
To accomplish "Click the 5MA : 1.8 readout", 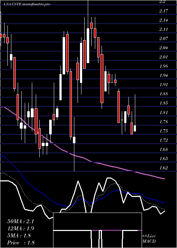I will pos(19,236).
